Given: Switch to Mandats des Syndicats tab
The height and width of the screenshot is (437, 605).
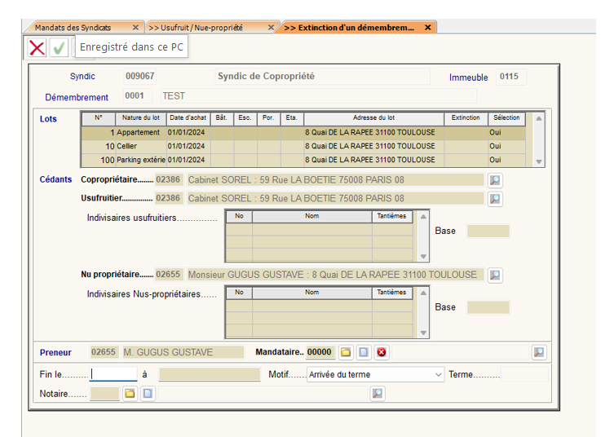Looking at the screenshot, I should tap(77, 27).
